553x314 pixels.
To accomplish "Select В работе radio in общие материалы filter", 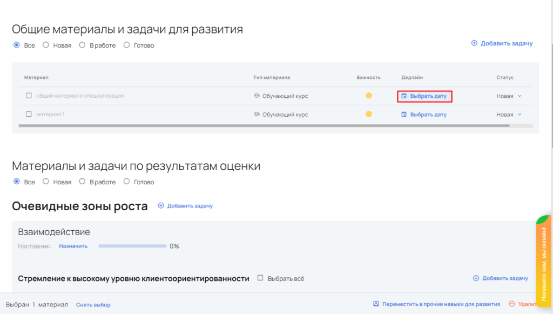I will coord(83,45).
